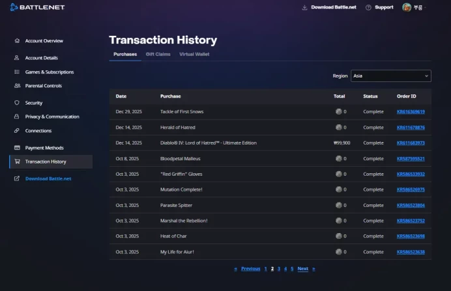Screen dimensions: 451x291
Task: Open Privacy & Communication lock icon
Action: click(x=17, y=117)
